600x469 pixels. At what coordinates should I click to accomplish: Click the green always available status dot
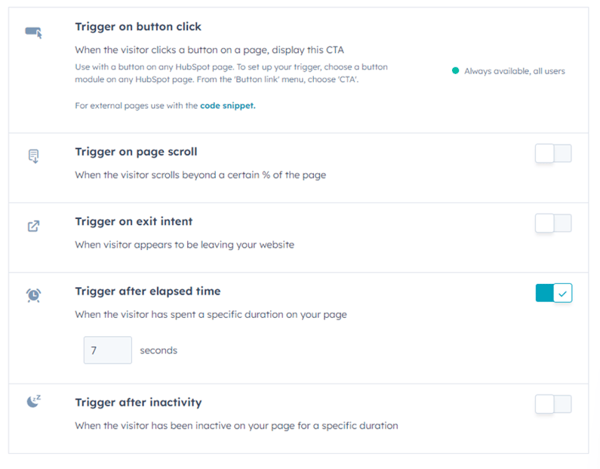coord(455,70)
